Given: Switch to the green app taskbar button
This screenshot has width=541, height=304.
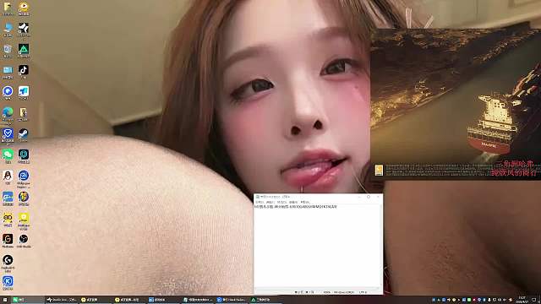Looking at the screenshot, I should pos(28,300).
